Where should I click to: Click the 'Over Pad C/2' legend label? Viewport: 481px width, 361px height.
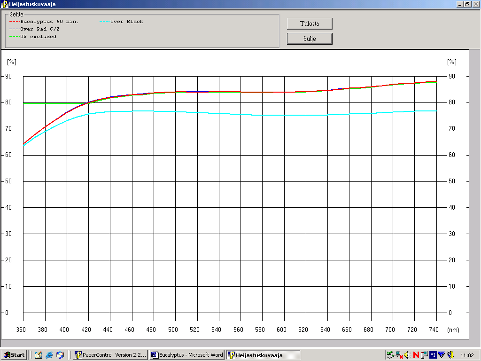coord(39,29)
